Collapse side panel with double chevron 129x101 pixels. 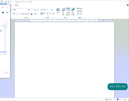[x=3, y=7]
